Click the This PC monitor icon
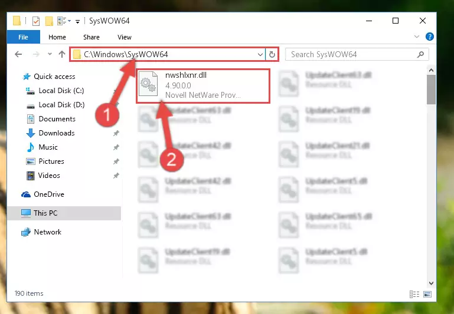 coord(26,213)
